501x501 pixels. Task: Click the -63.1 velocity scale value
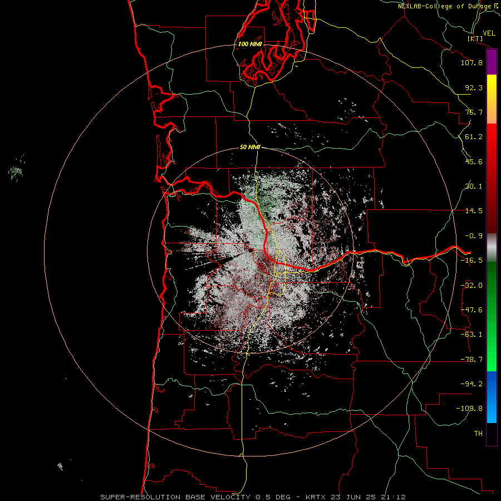click(x=471, y=335)
